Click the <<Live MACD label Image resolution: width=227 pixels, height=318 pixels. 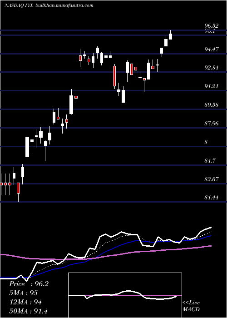tap(191, 306)
